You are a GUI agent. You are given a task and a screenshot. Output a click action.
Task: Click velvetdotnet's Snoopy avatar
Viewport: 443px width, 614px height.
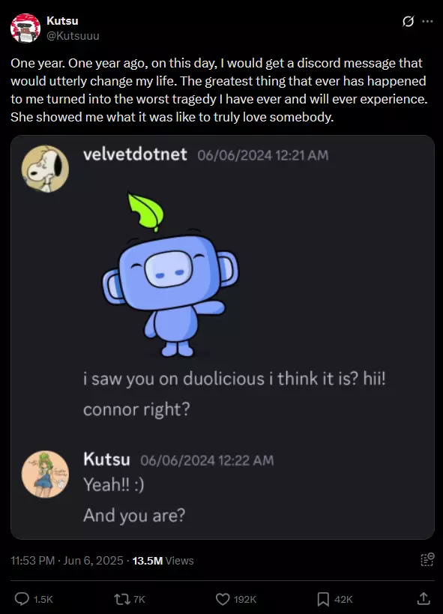click(45, 169)
